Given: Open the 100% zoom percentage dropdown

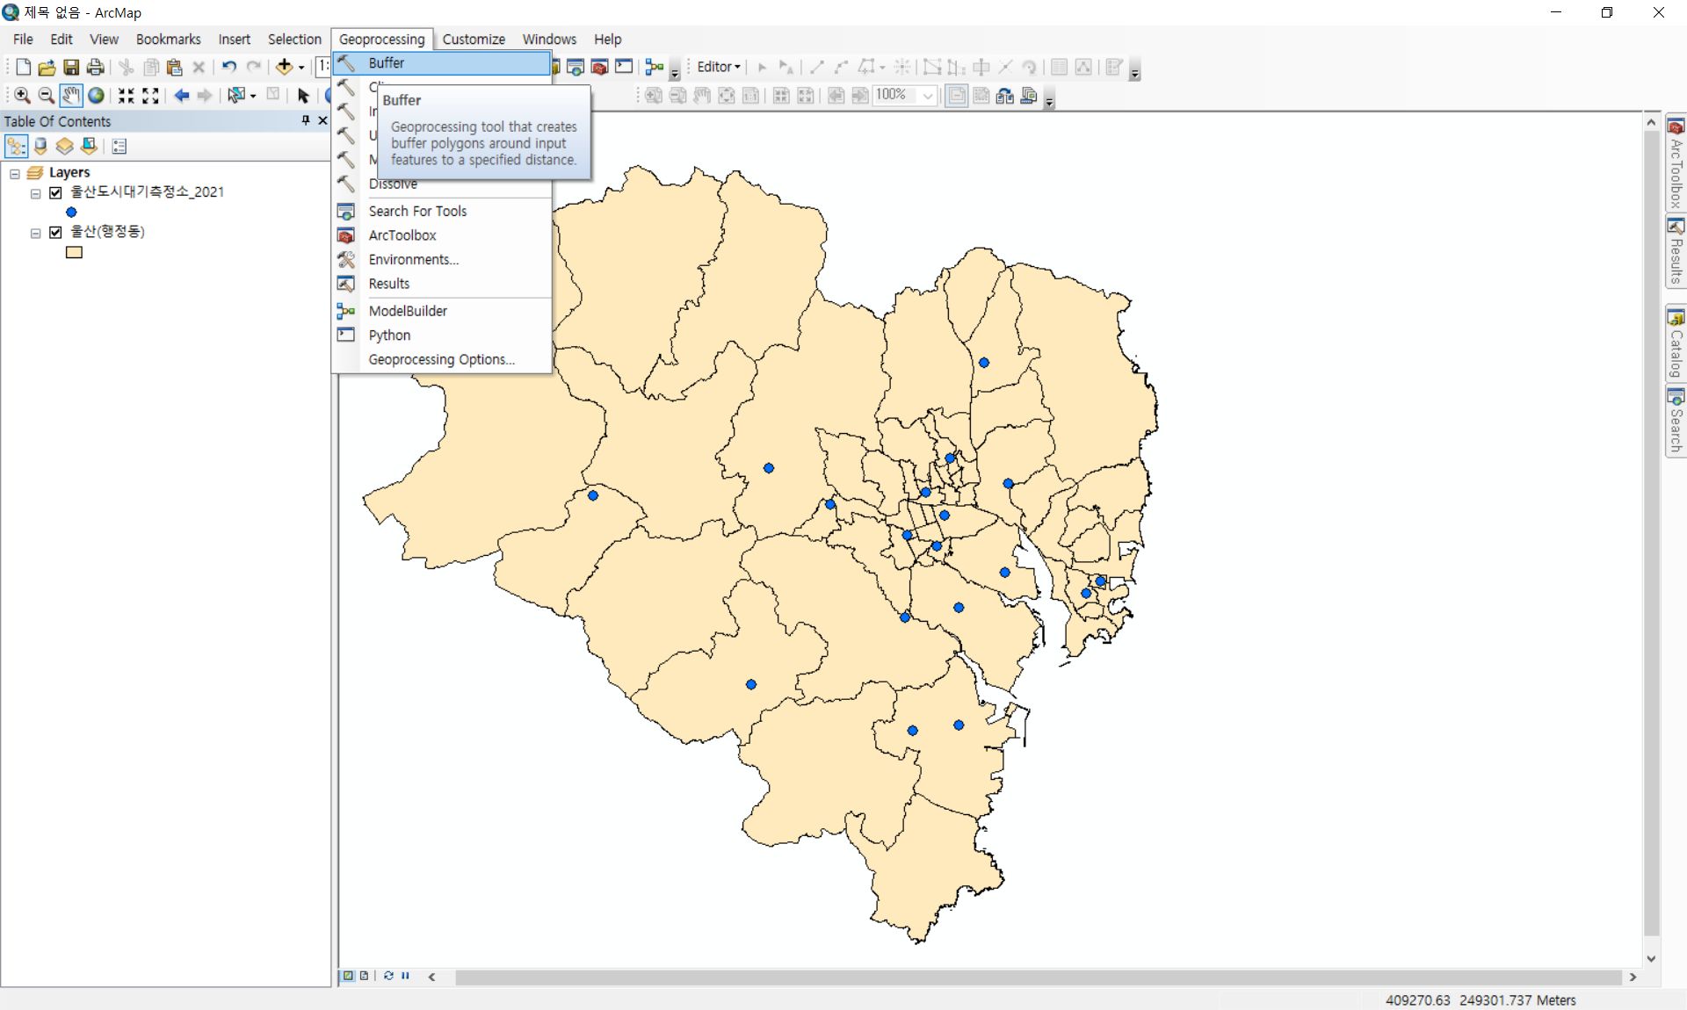Looking at the screenshot, I should tap(928, 95).
